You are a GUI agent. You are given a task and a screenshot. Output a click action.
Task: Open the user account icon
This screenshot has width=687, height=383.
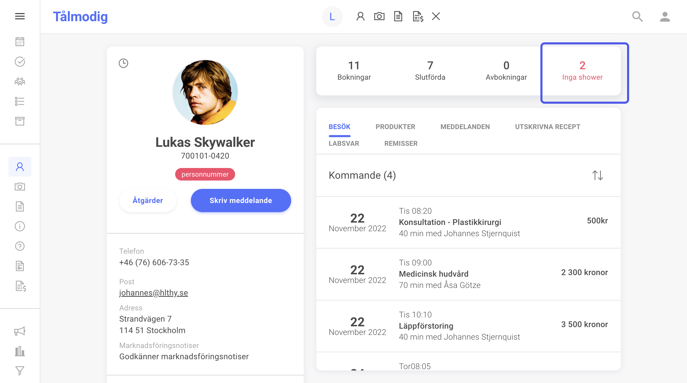665,16
